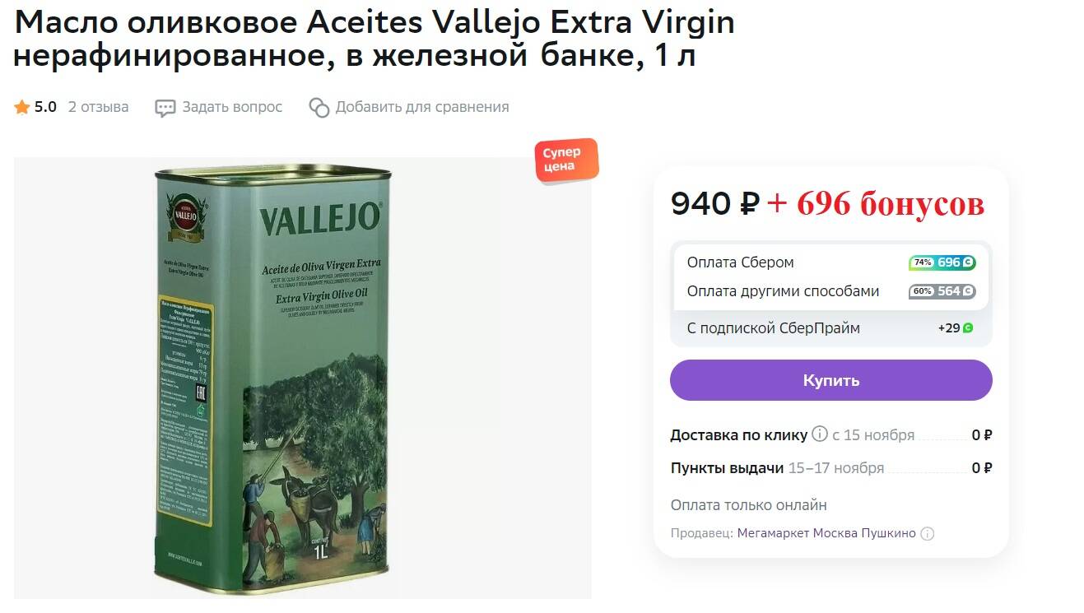Screen dimensions: 1084x613
Task: Click the info icon beside Доставка по клику
Action: [819, 434]
